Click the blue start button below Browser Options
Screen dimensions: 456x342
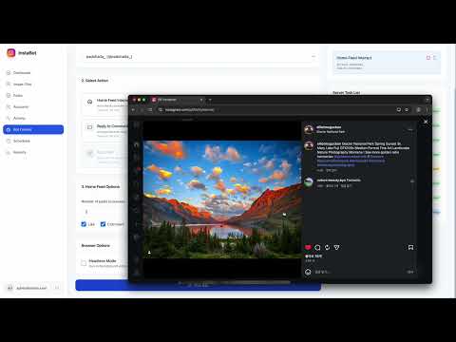click(x=198, y=285)
